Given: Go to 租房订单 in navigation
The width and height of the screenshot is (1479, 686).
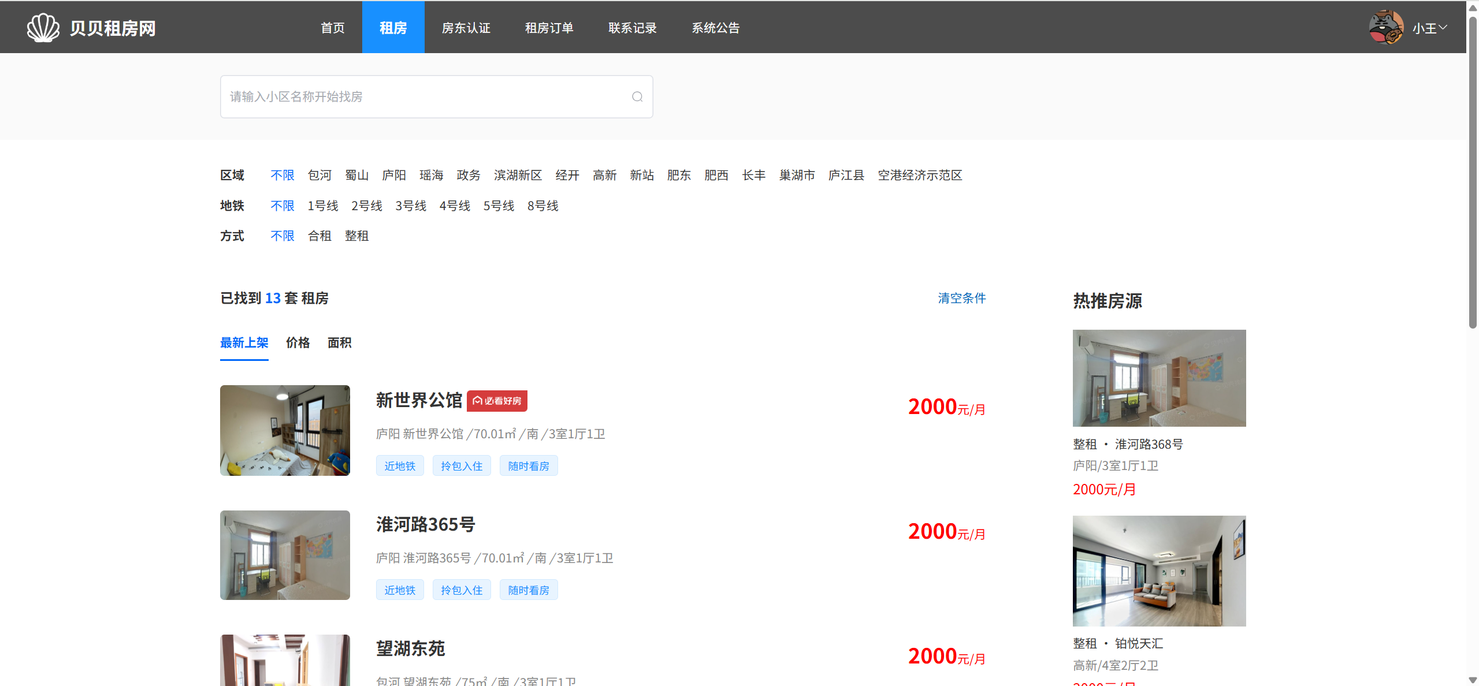Looking at the screenshot, I should (x=549, y=28).
